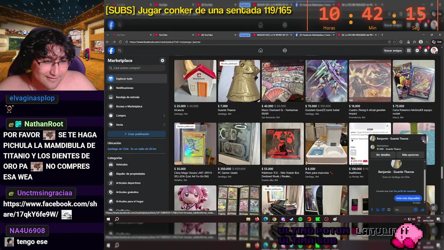
Task: Open Alquiler de propiedades category
Action: [x=137, y=174]
